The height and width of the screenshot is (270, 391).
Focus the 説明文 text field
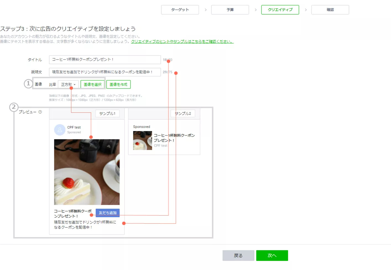tap(105, 72)
